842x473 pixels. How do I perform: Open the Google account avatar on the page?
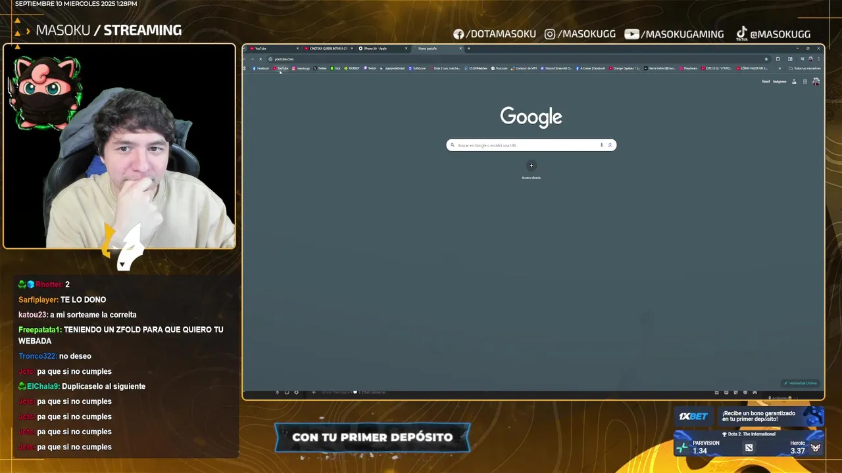816,81
